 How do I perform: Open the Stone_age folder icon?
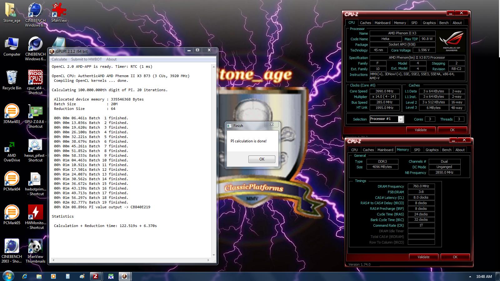[x=12, y=13]
